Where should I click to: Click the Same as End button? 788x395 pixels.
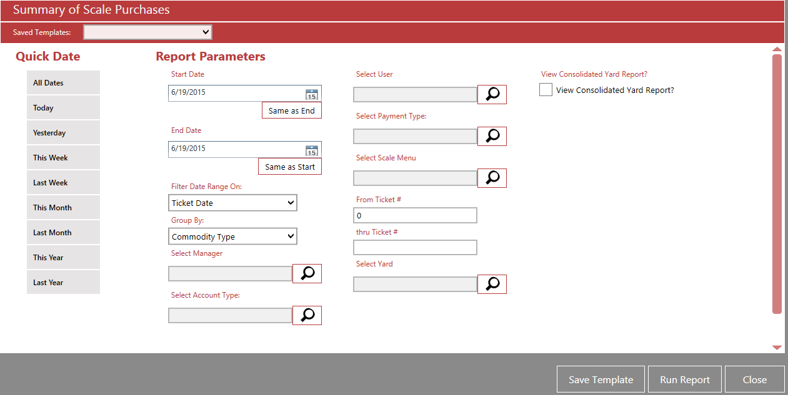[x=292, y=110]
